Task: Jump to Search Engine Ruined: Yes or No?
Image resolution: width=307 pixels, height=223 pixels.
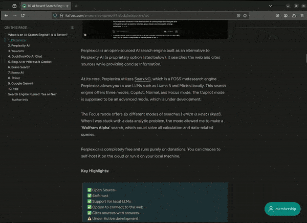Action: 32,94
